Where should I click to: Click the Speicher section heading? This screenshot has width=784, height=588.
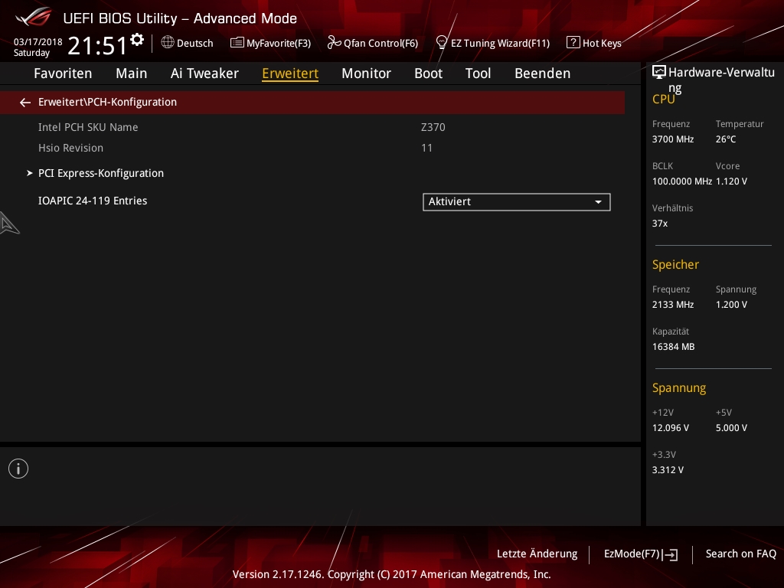(x=675, y=264)
